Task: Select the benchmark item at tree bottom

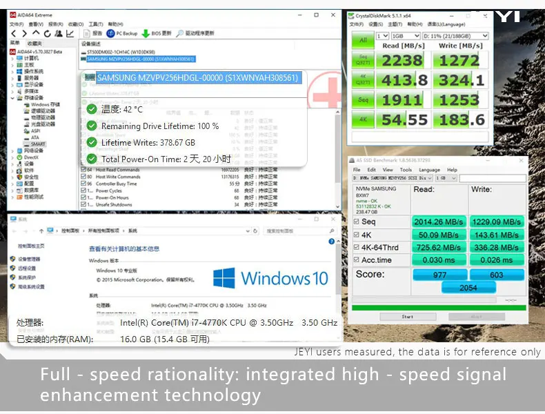Action: (30, 197)
